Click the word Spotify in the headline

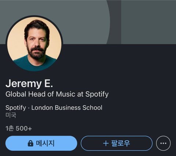(97, 94)
